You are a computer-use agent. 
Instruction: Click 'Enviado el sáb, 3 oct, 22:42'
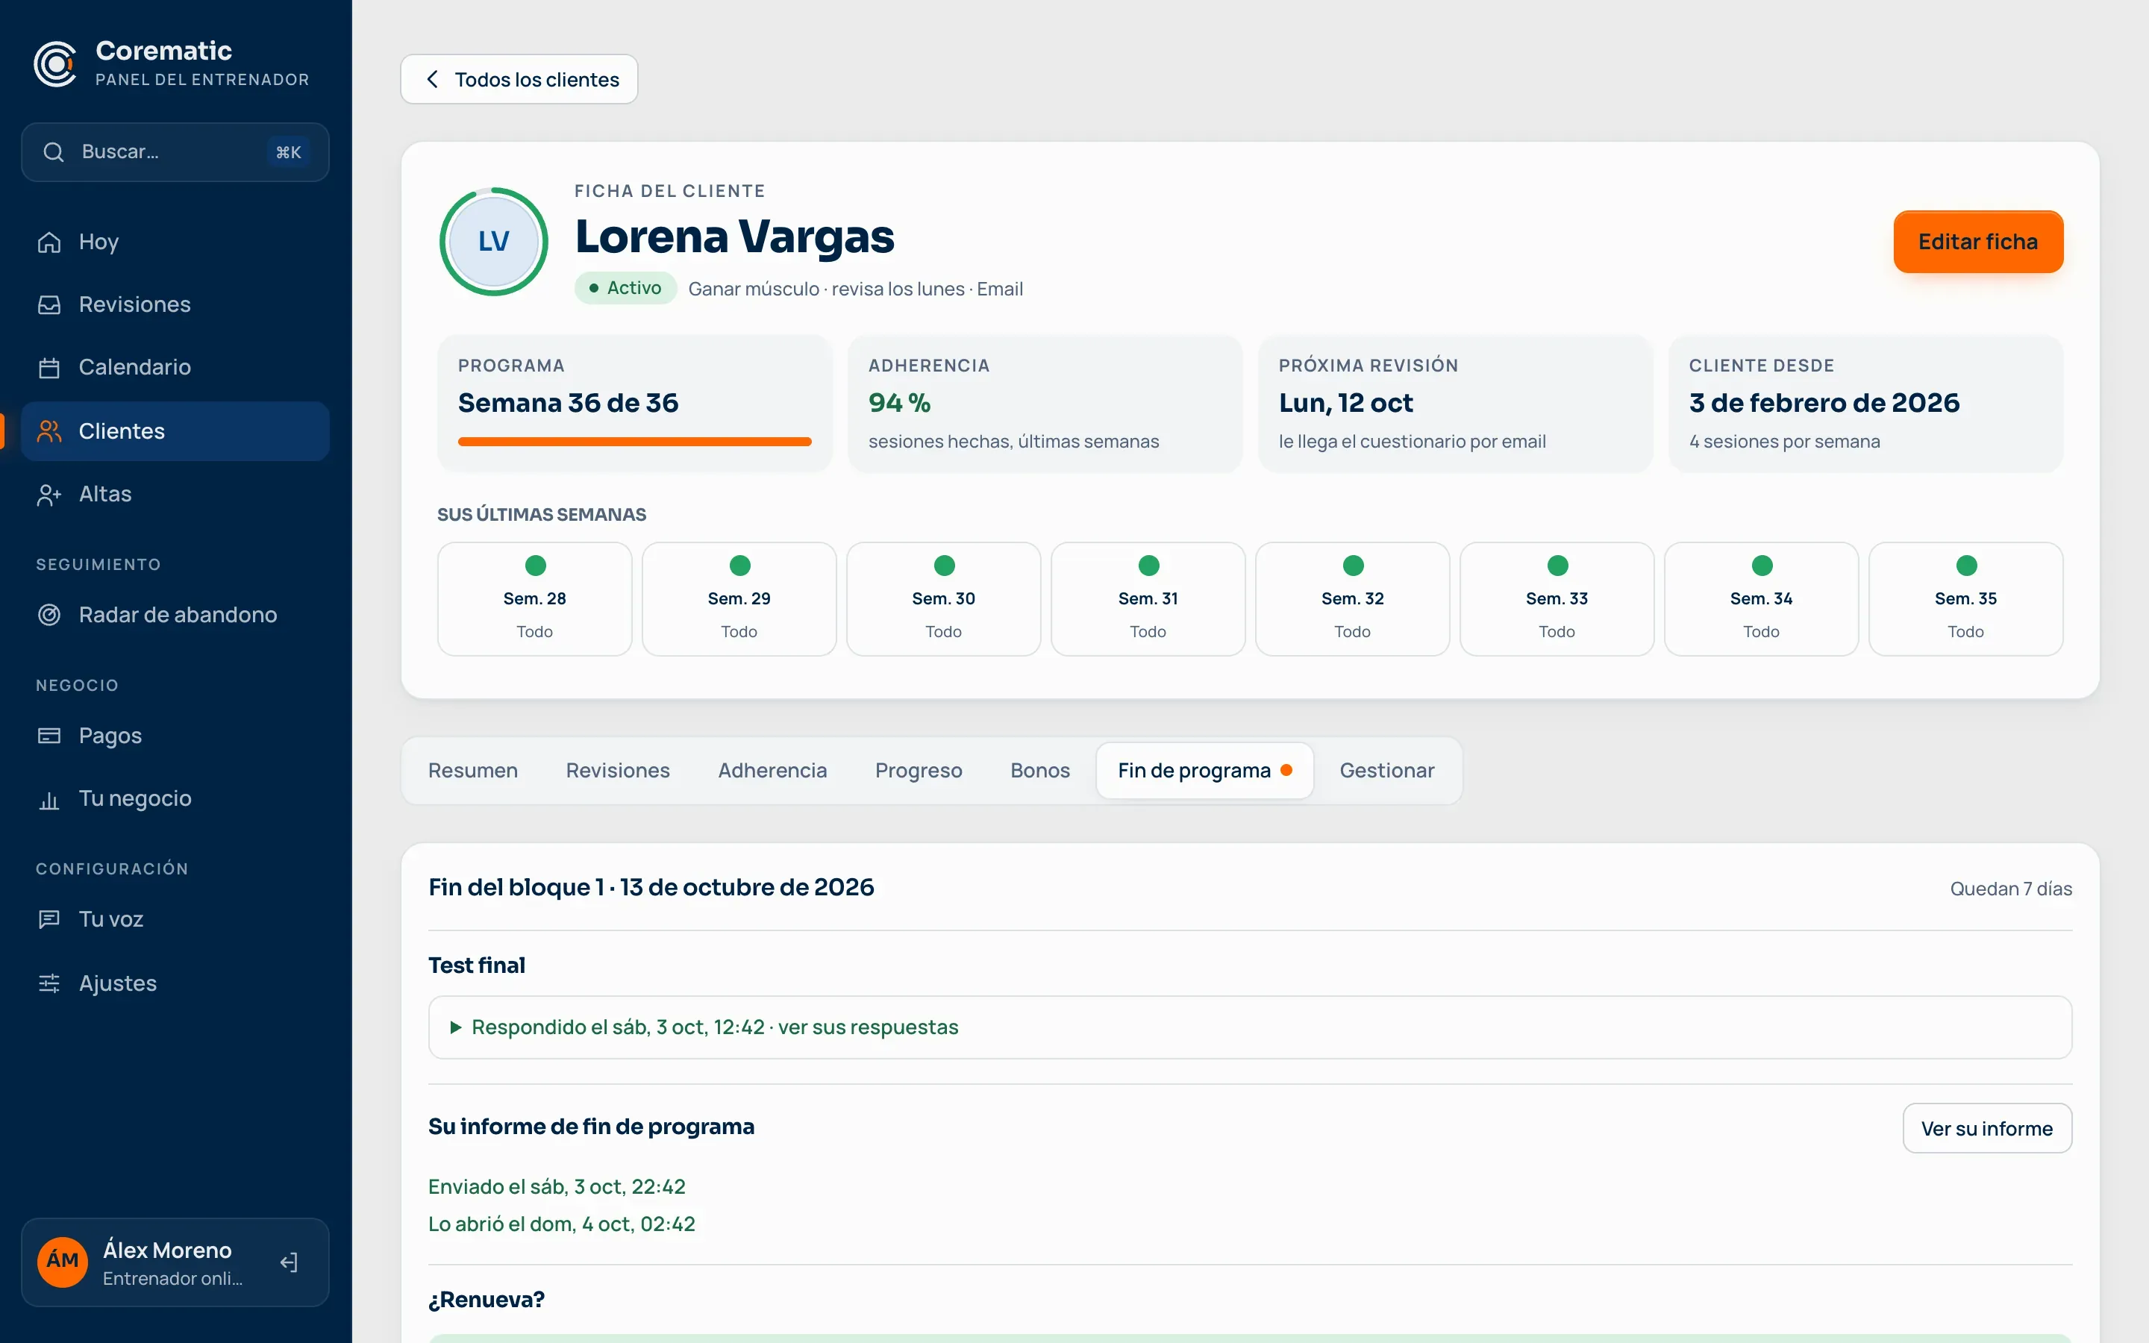coord(557,1186)
